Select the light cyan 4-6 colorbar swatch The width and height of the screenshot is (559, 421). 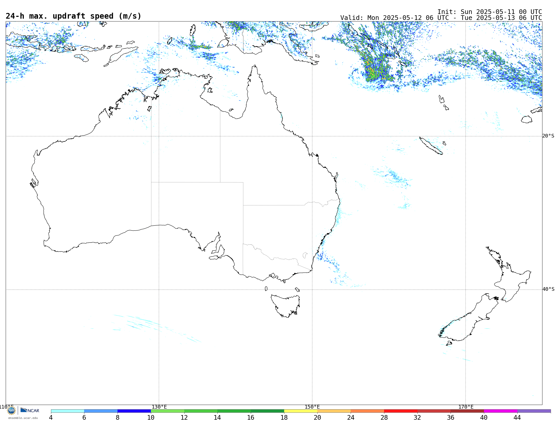68,411
